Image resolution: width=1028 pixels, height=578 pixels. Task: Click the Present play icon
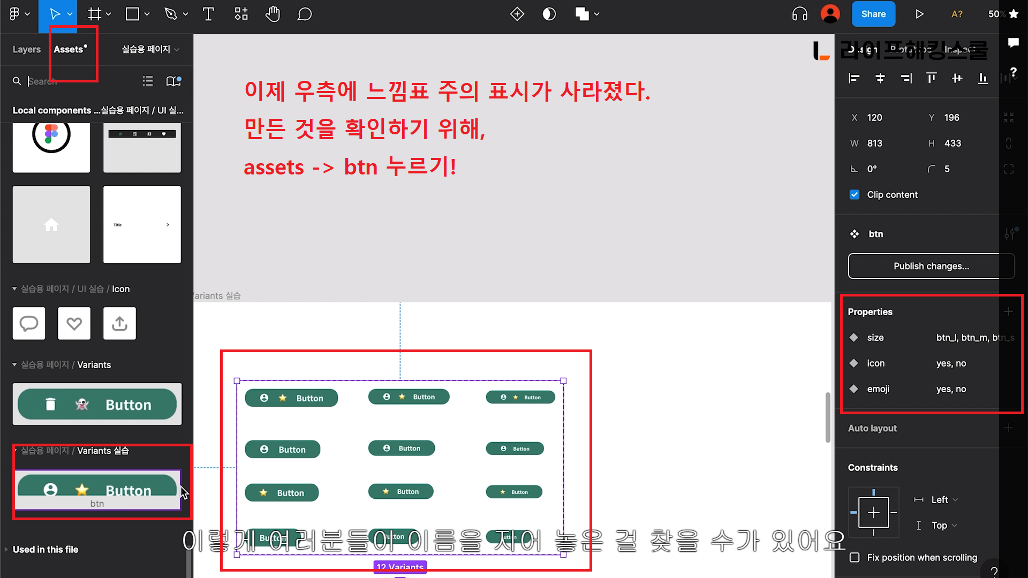click(x=919, y=14)
